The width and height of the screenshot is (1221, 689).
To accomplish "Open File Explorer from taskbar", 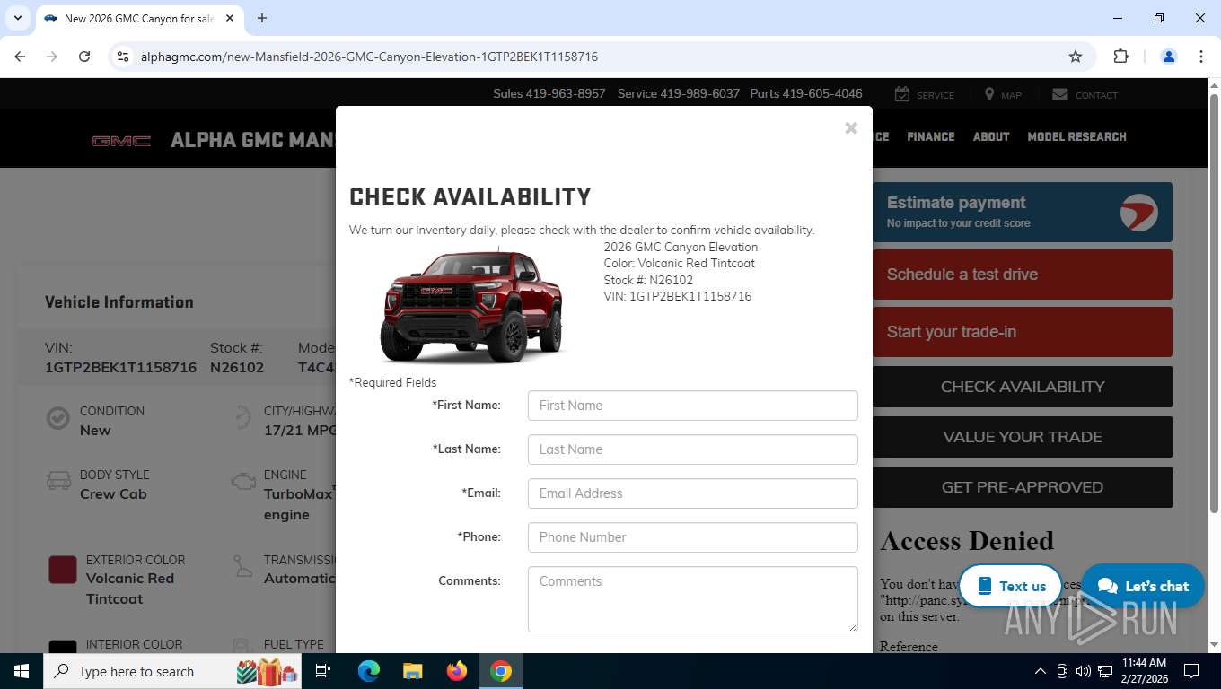I will click(x=412, y=671).
